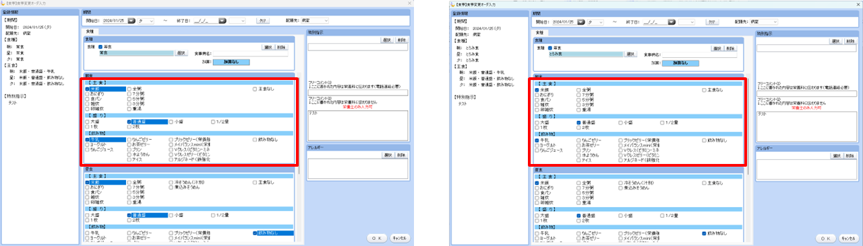The height and width of the screenshot is (246, 863).
Task: Check breakfast 大盛 in left window
Action: click(87, 122)
